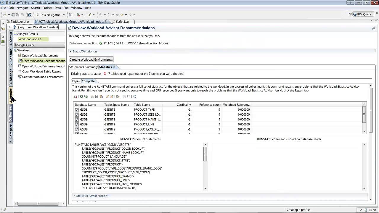Click the left panel horizontal scrollbar thumb
Screen dimensions: 379x213
click(x=38, y=204)
